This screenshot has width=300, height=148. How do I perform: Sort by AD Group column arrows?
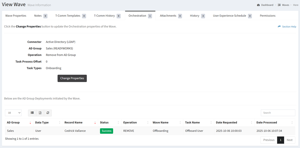[30, 123]
